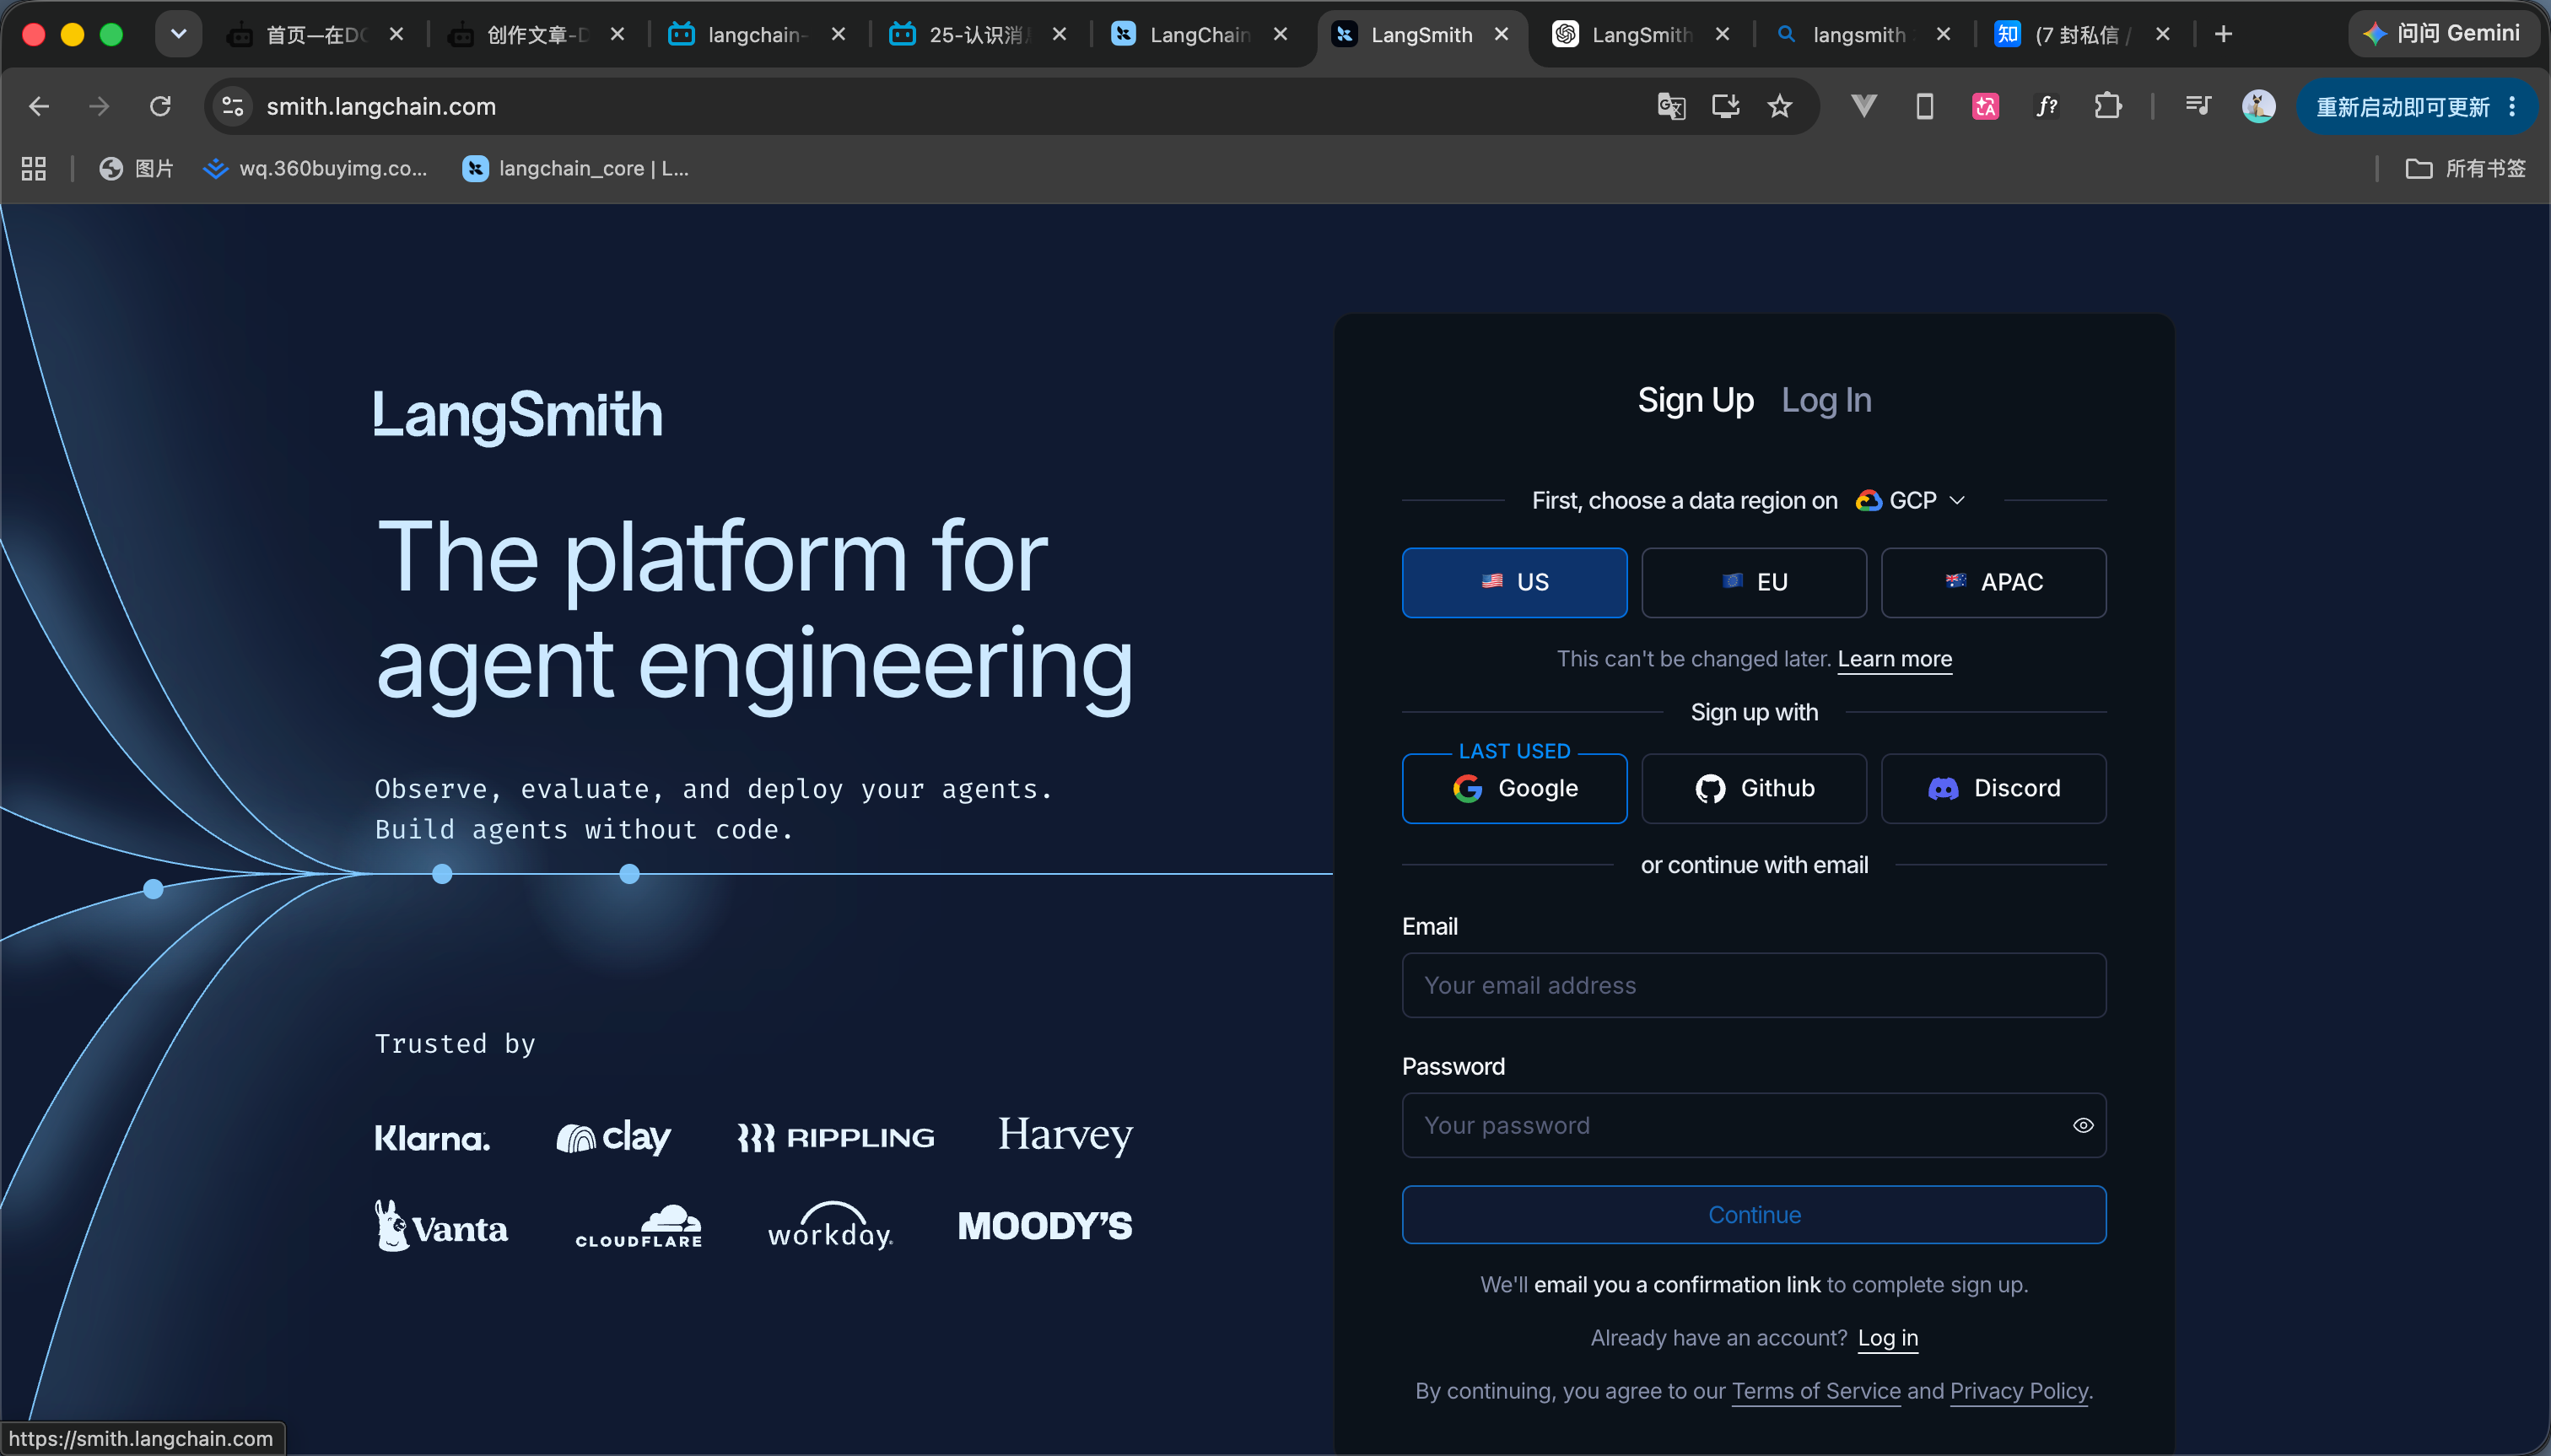Image resolution: width=2551 pixels, height=1456 pixels.
Task: Click the profile avatar icon
Action: [2258, 106]
